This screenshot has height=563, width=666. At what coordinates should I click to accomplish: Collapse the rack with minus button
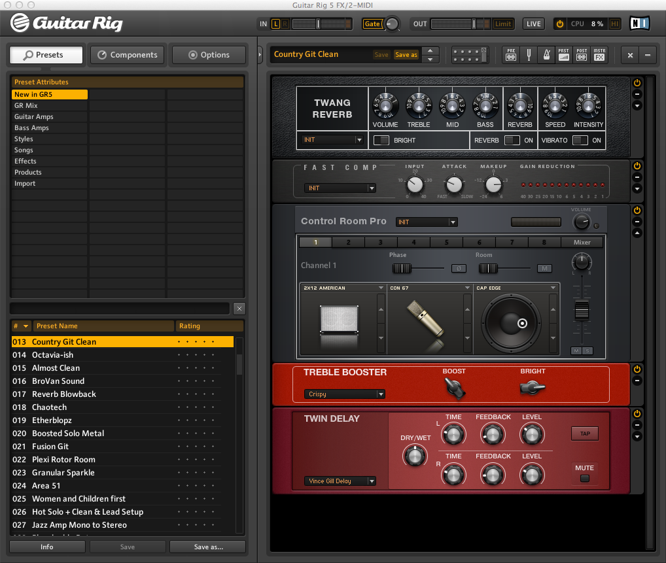click(648, 55)
